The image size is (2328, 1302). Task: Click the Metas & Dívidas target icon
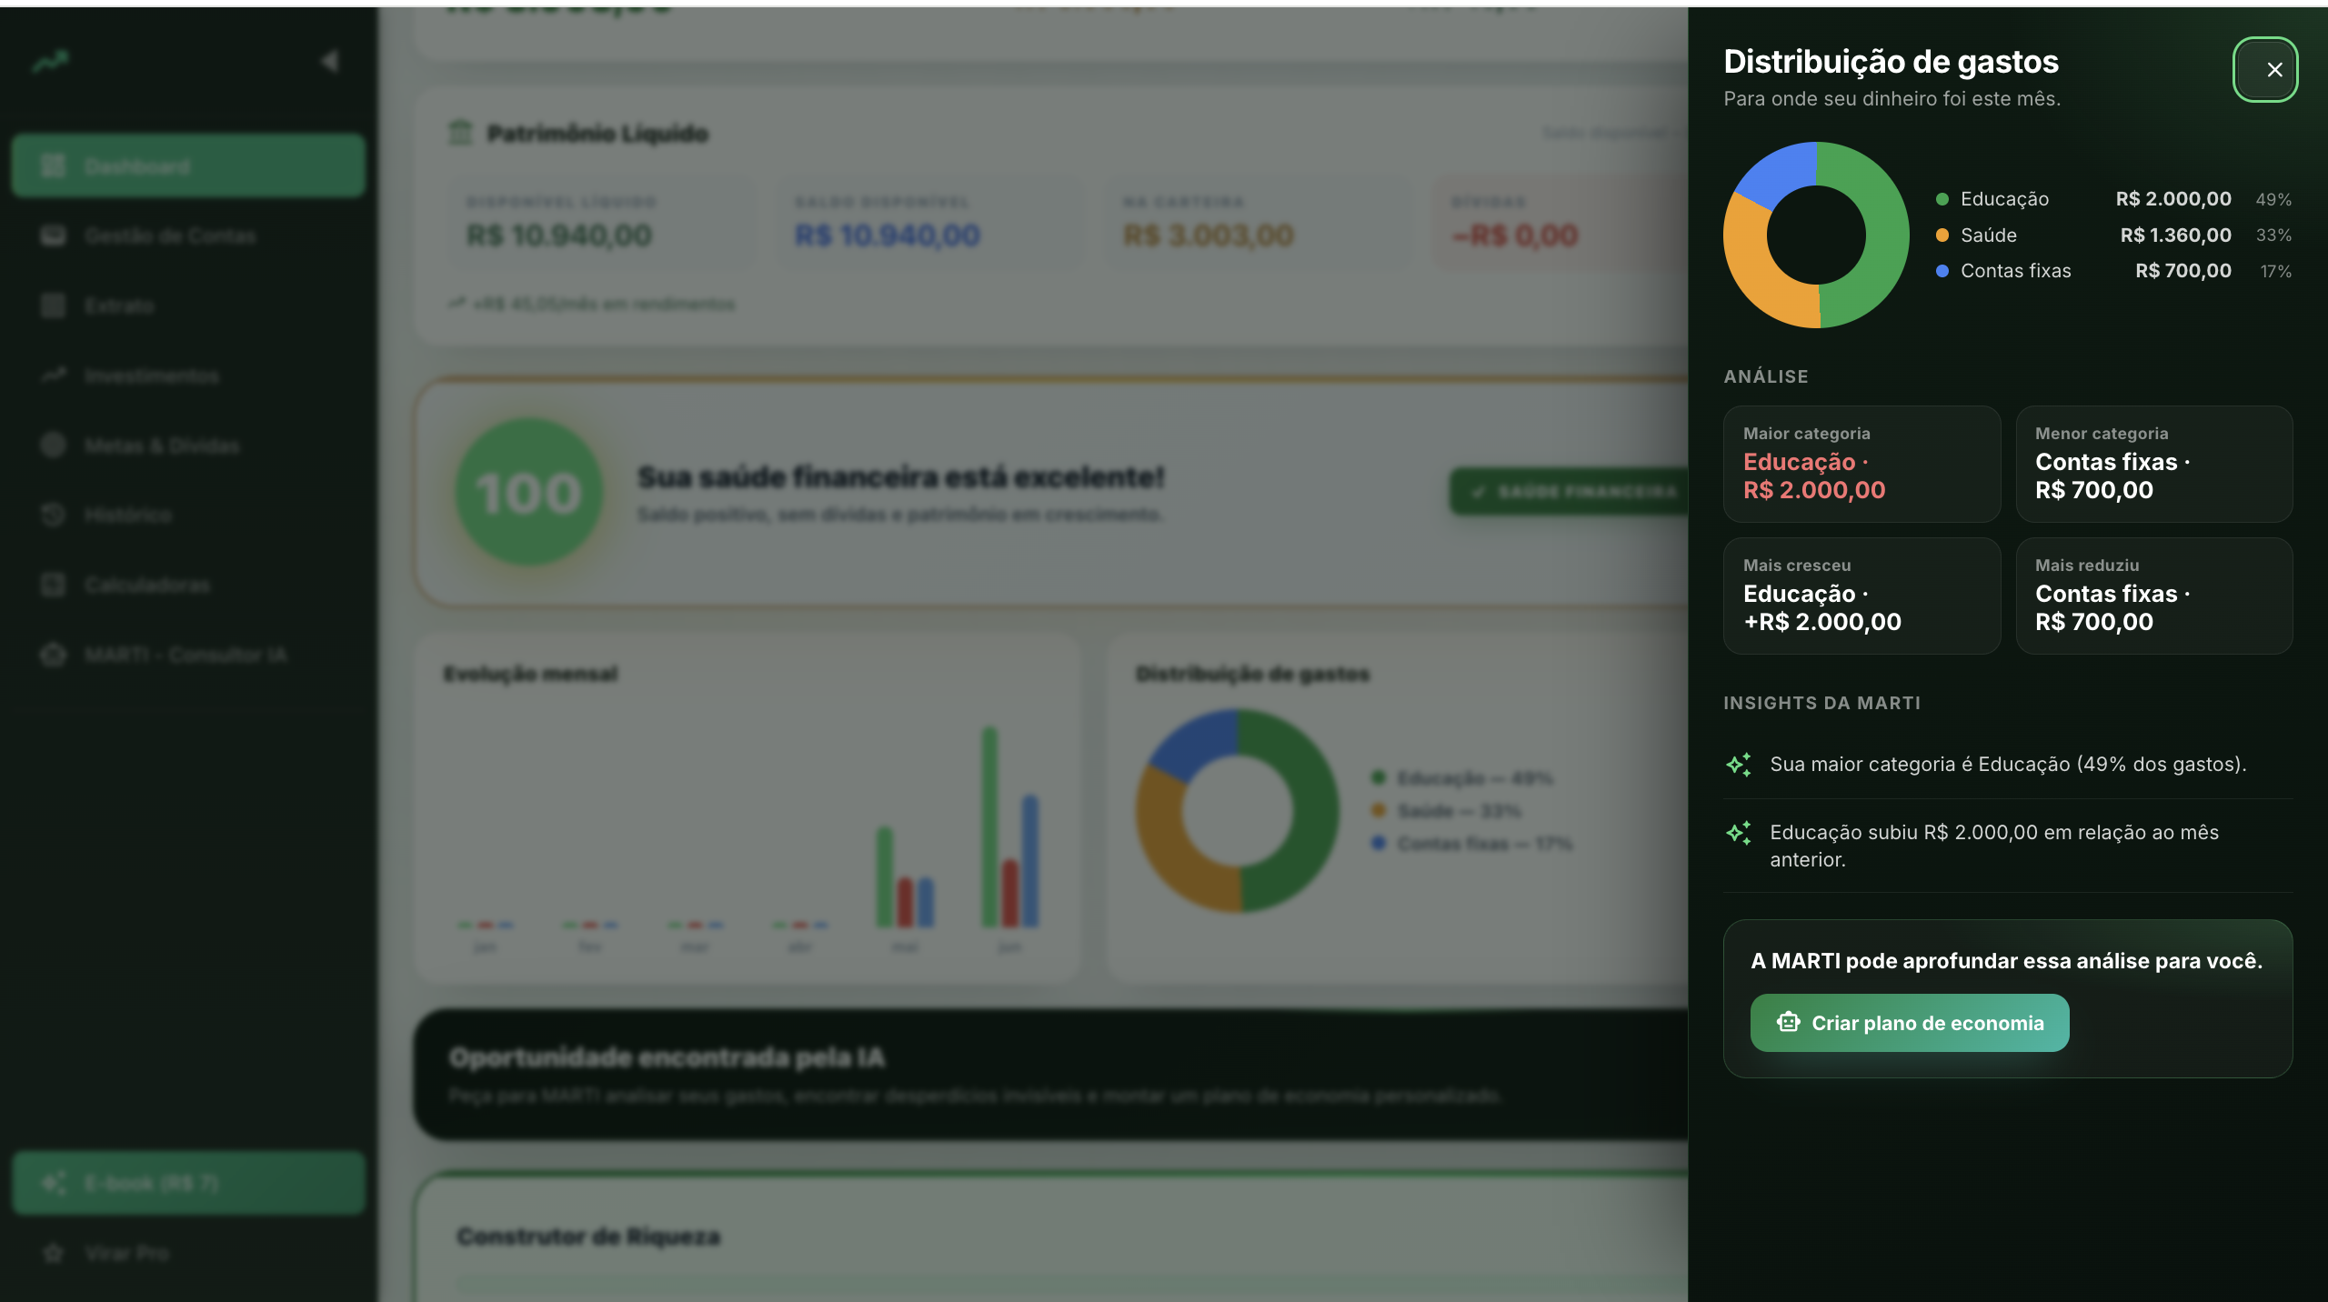click(x=53, y=446)
